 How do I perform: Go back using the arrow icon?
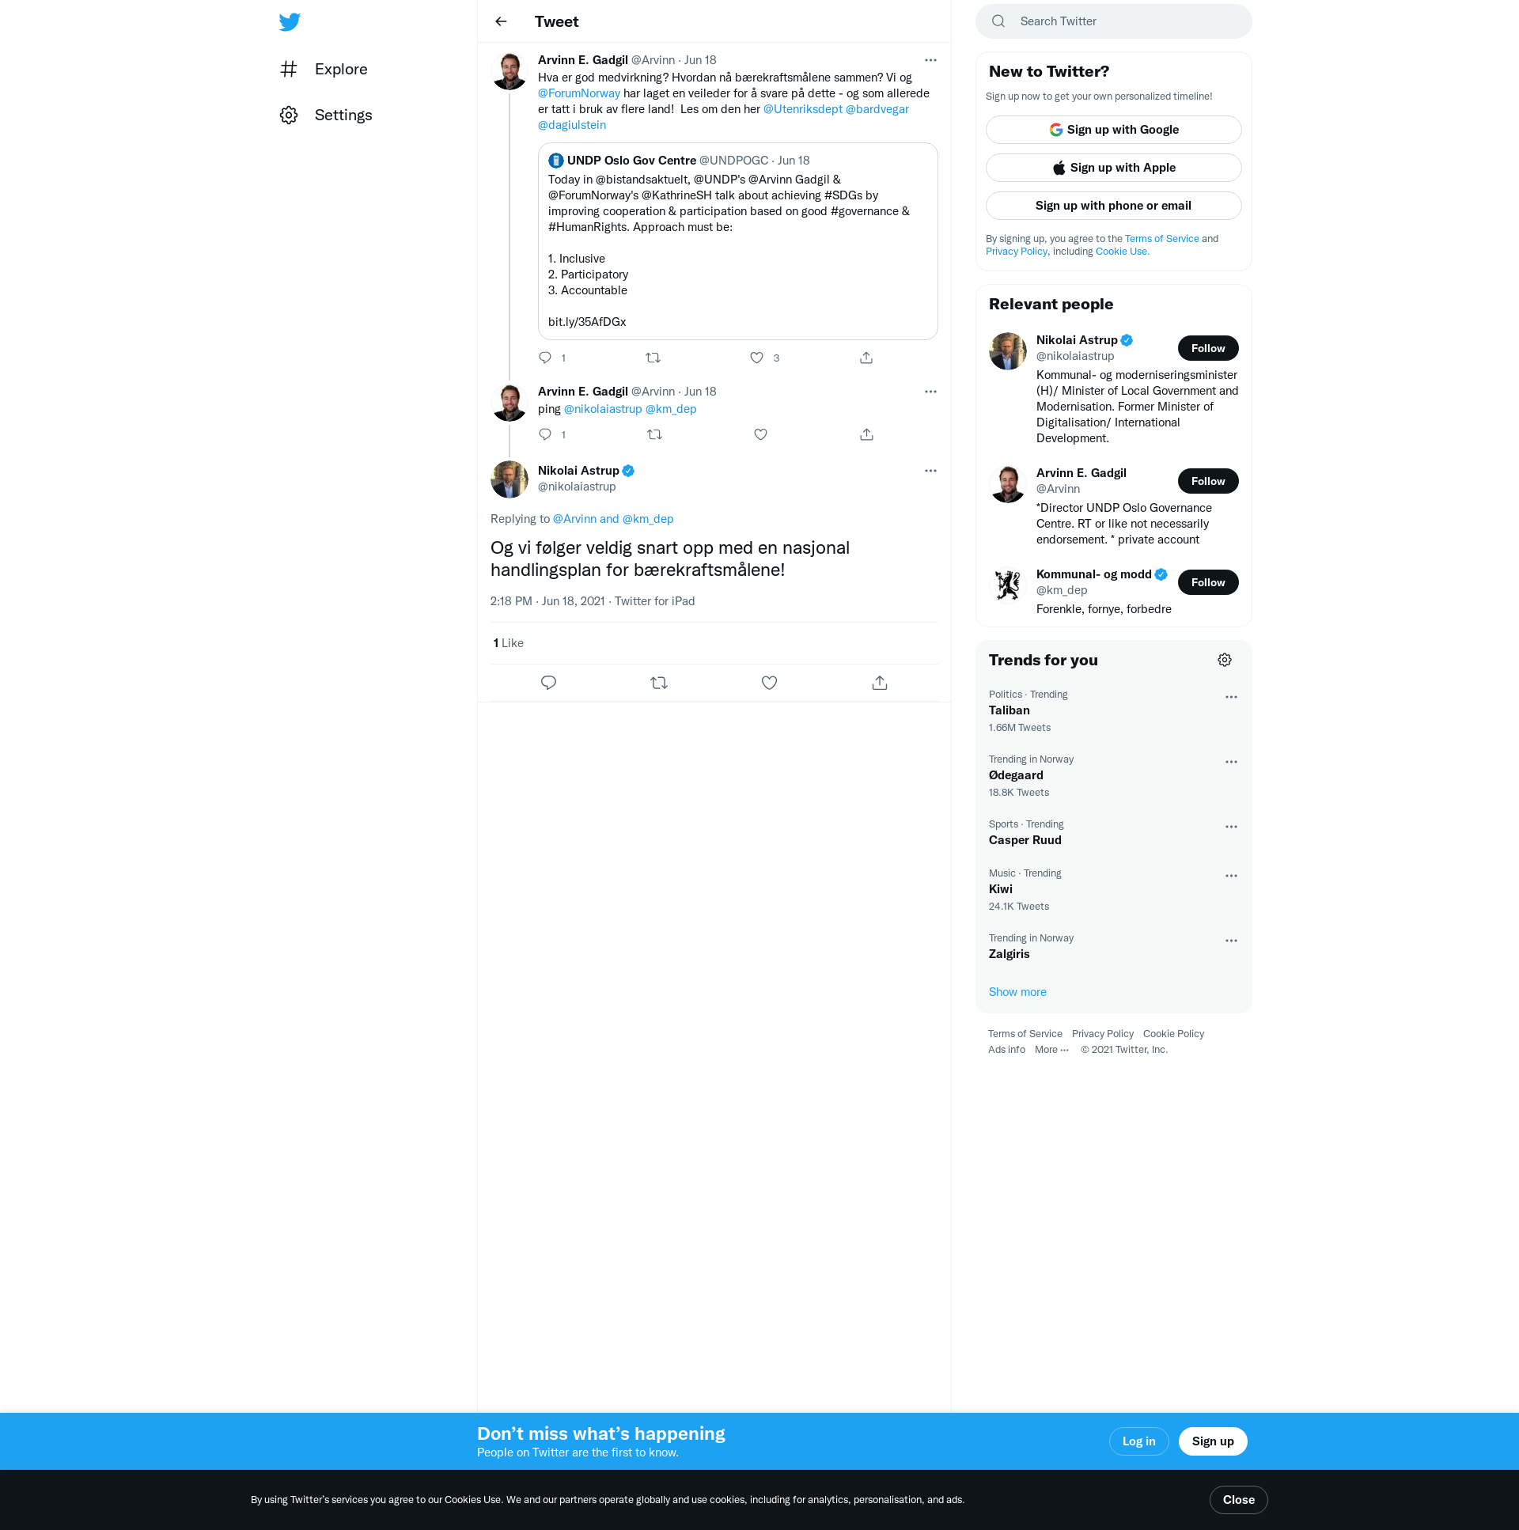501,21
